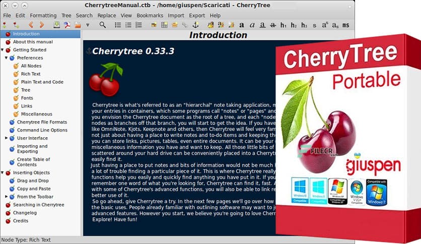
Task: Click the find magnifier icon
Action: point(102,25)
